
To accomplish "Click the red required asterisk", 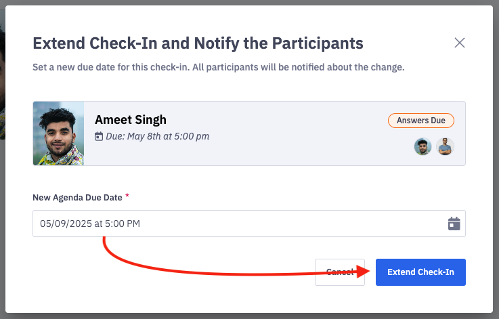I will point(127,196).
